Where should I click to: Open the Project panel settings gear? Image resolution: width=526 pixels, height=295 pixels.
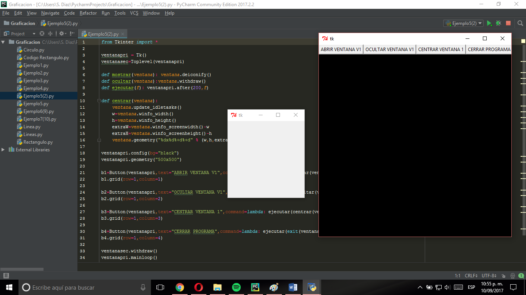pyautogui.click(x=62, y=34)
